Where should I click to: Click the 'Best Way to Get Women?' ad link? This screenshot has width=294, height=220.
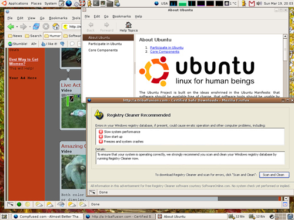coord(24,62)
